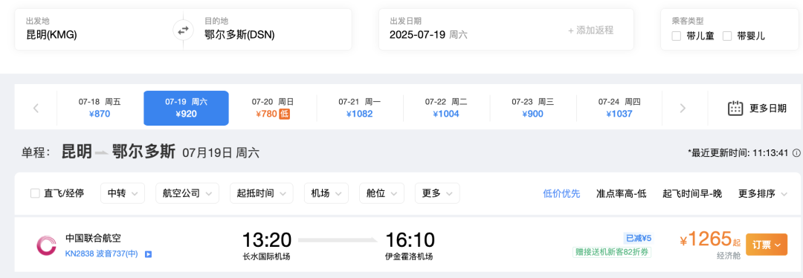
Task: Select the 07-22 周二 ¥1004 date tab
Action: [x=445, y=108]
